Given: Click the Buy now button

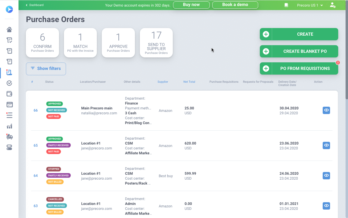Looking at the screenshot, I should (x=191, y=5).
